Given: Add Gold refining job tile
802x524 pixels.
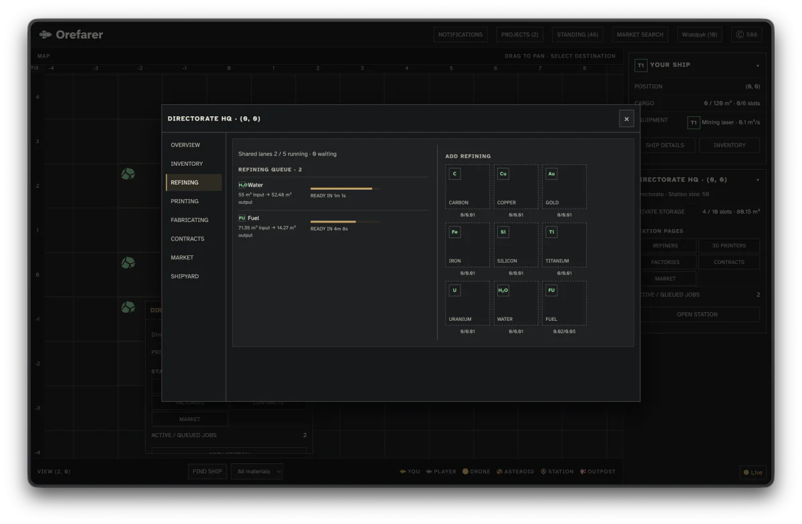Looking at the screenshot, I should tap(564, 187).
